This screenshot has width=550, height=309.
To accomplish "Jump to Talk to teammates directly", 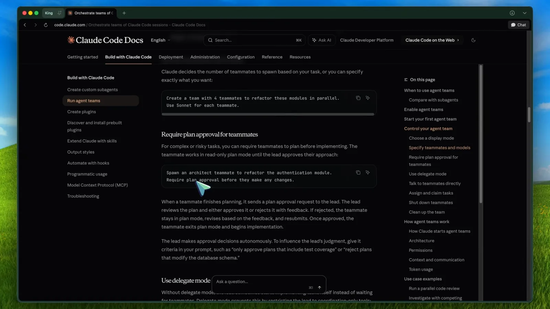I will point(435,184).
